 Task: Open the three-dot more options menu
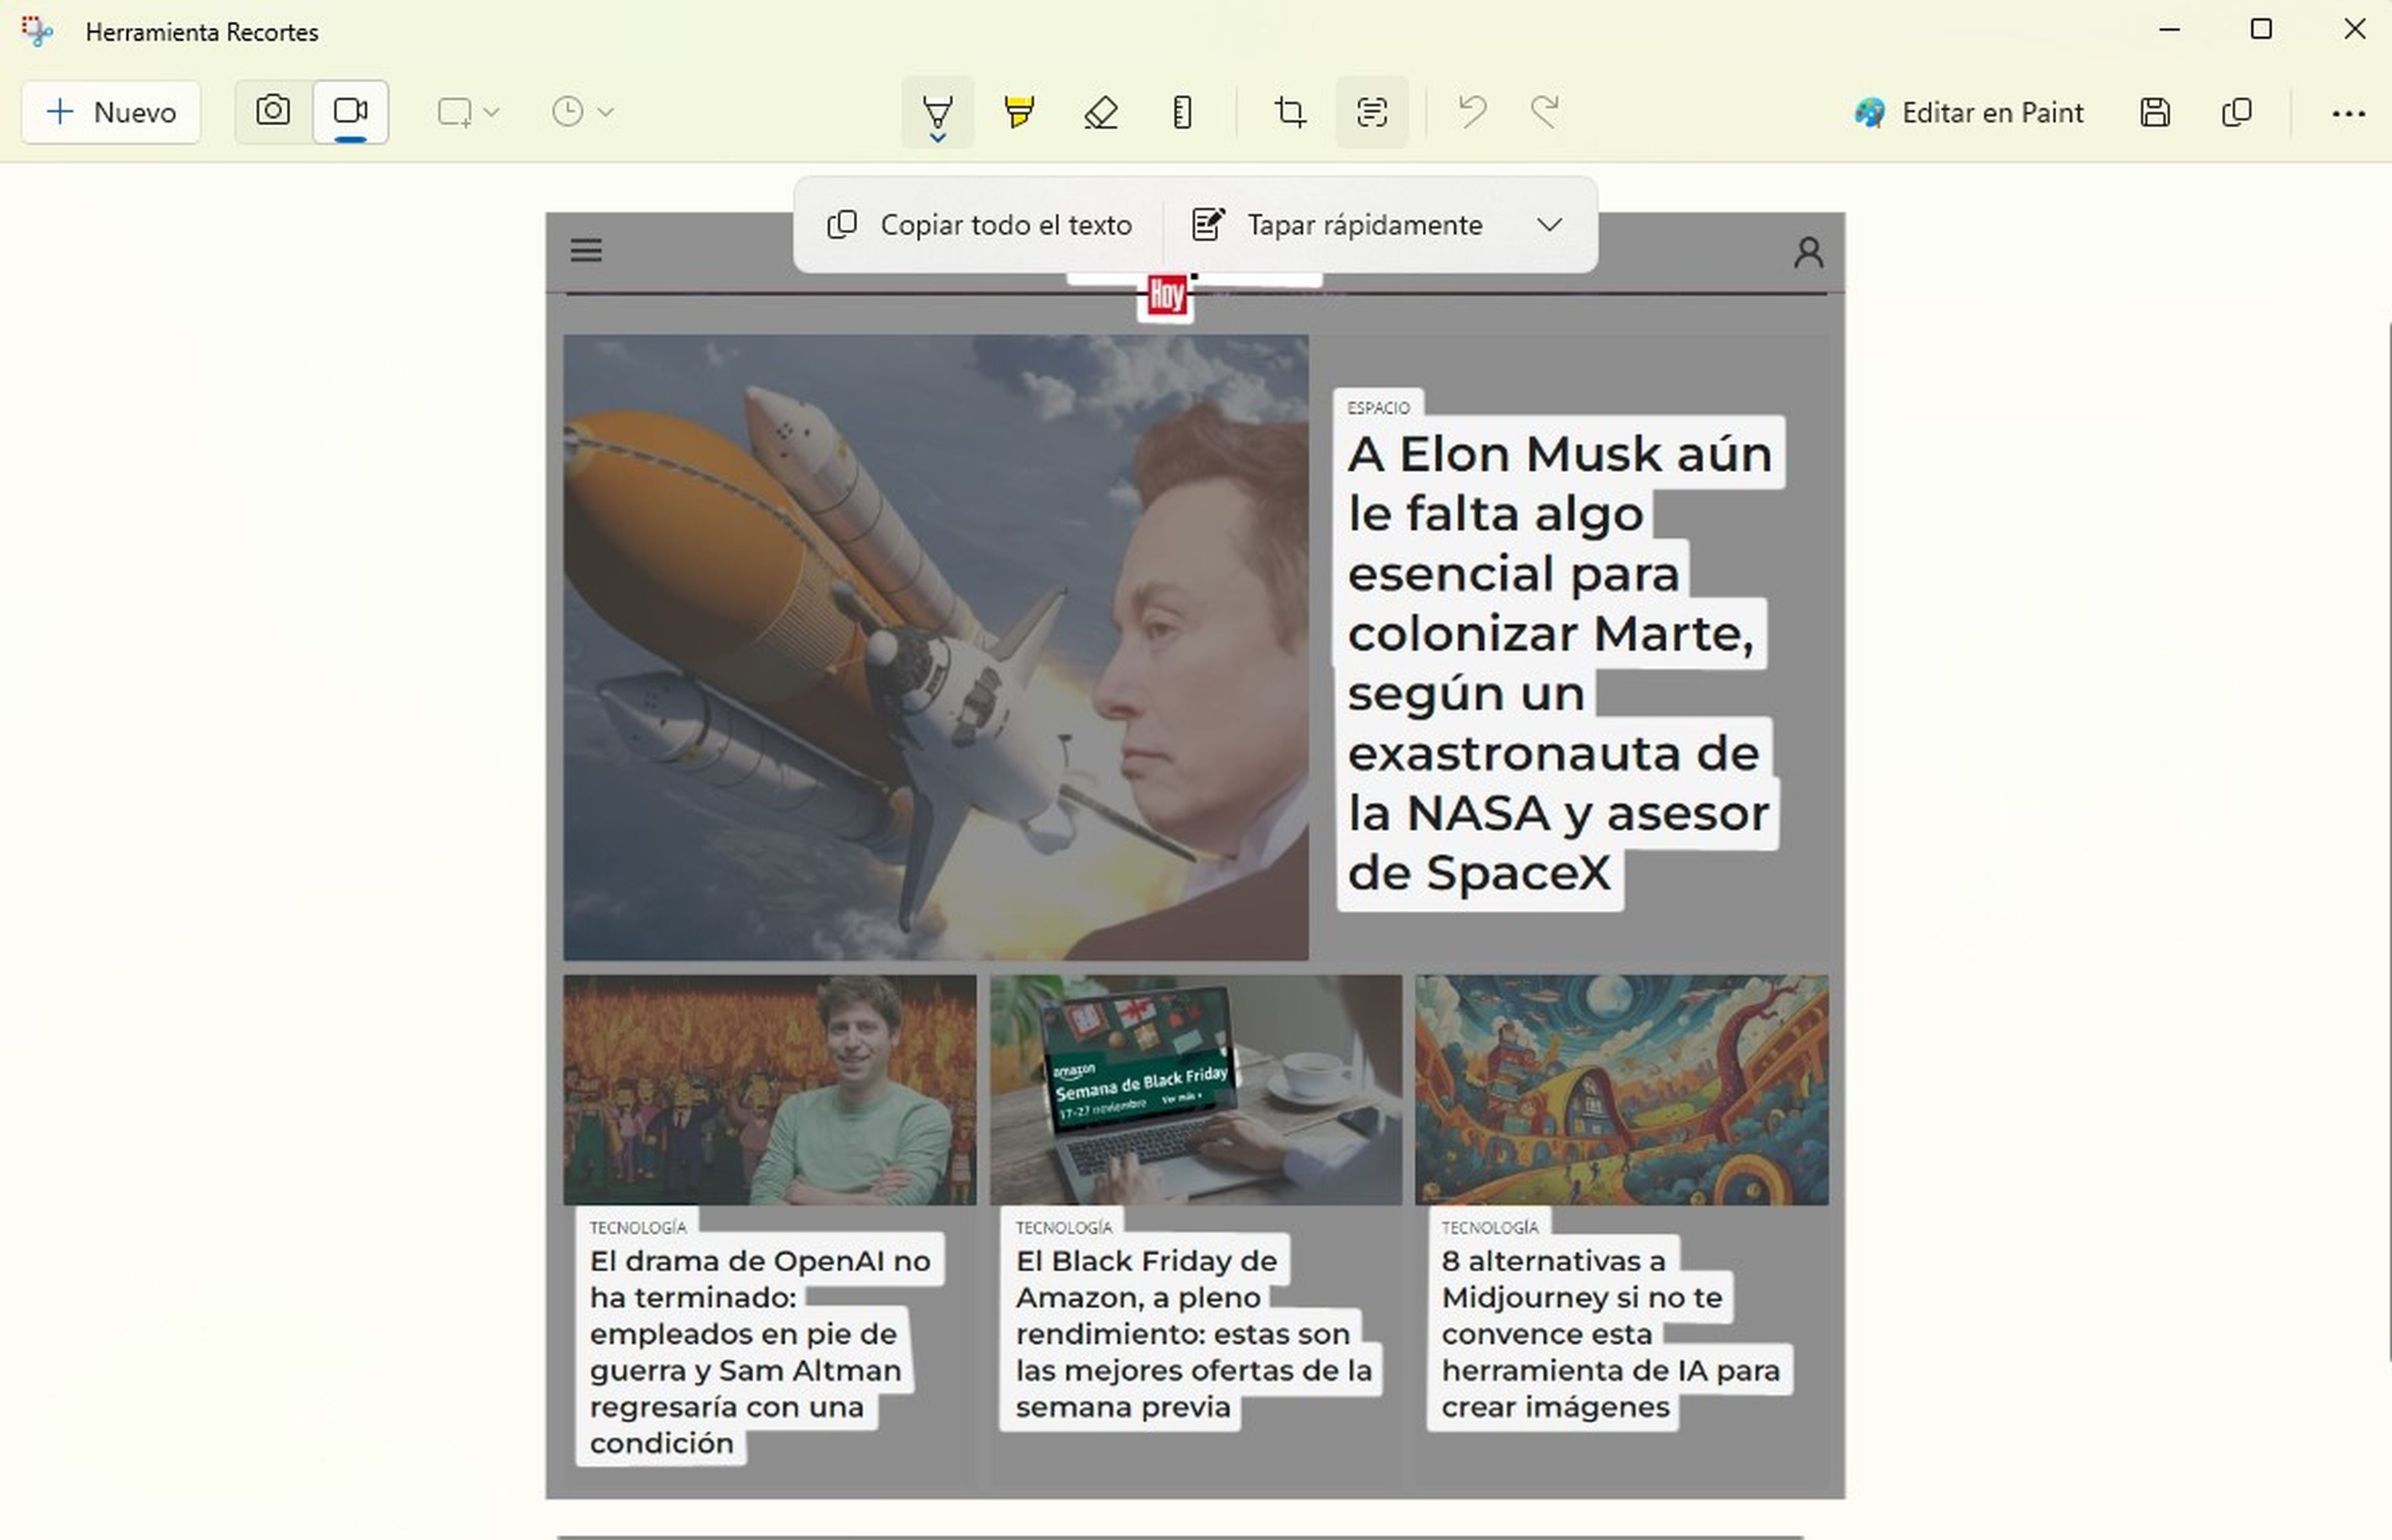[2348, 113]
